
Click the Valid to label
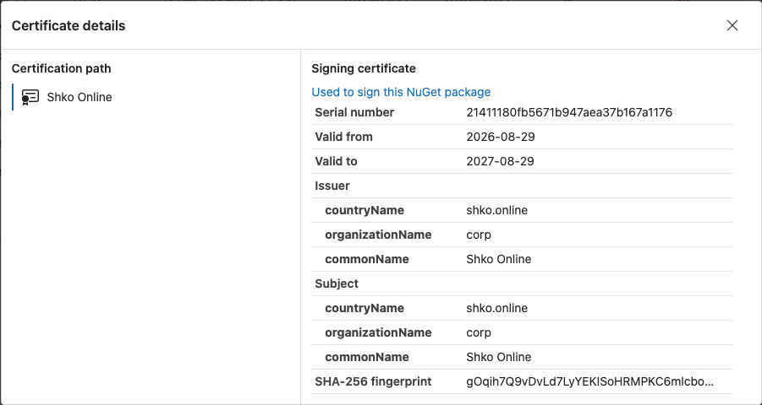tap(336, 161)
